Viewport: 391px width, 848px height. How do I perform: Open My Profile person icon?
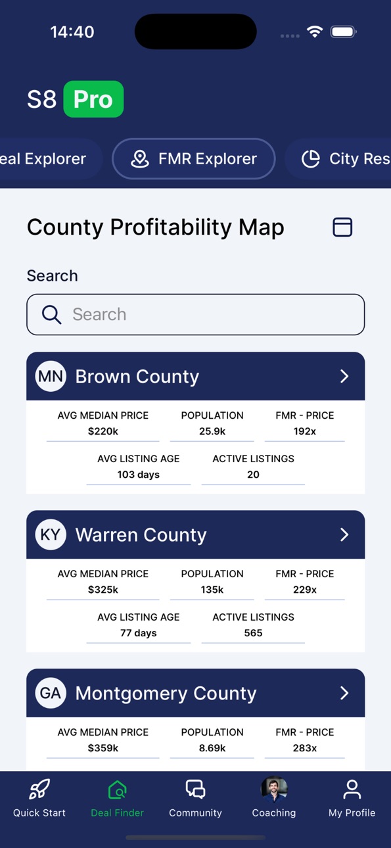[x=352, y=789]
